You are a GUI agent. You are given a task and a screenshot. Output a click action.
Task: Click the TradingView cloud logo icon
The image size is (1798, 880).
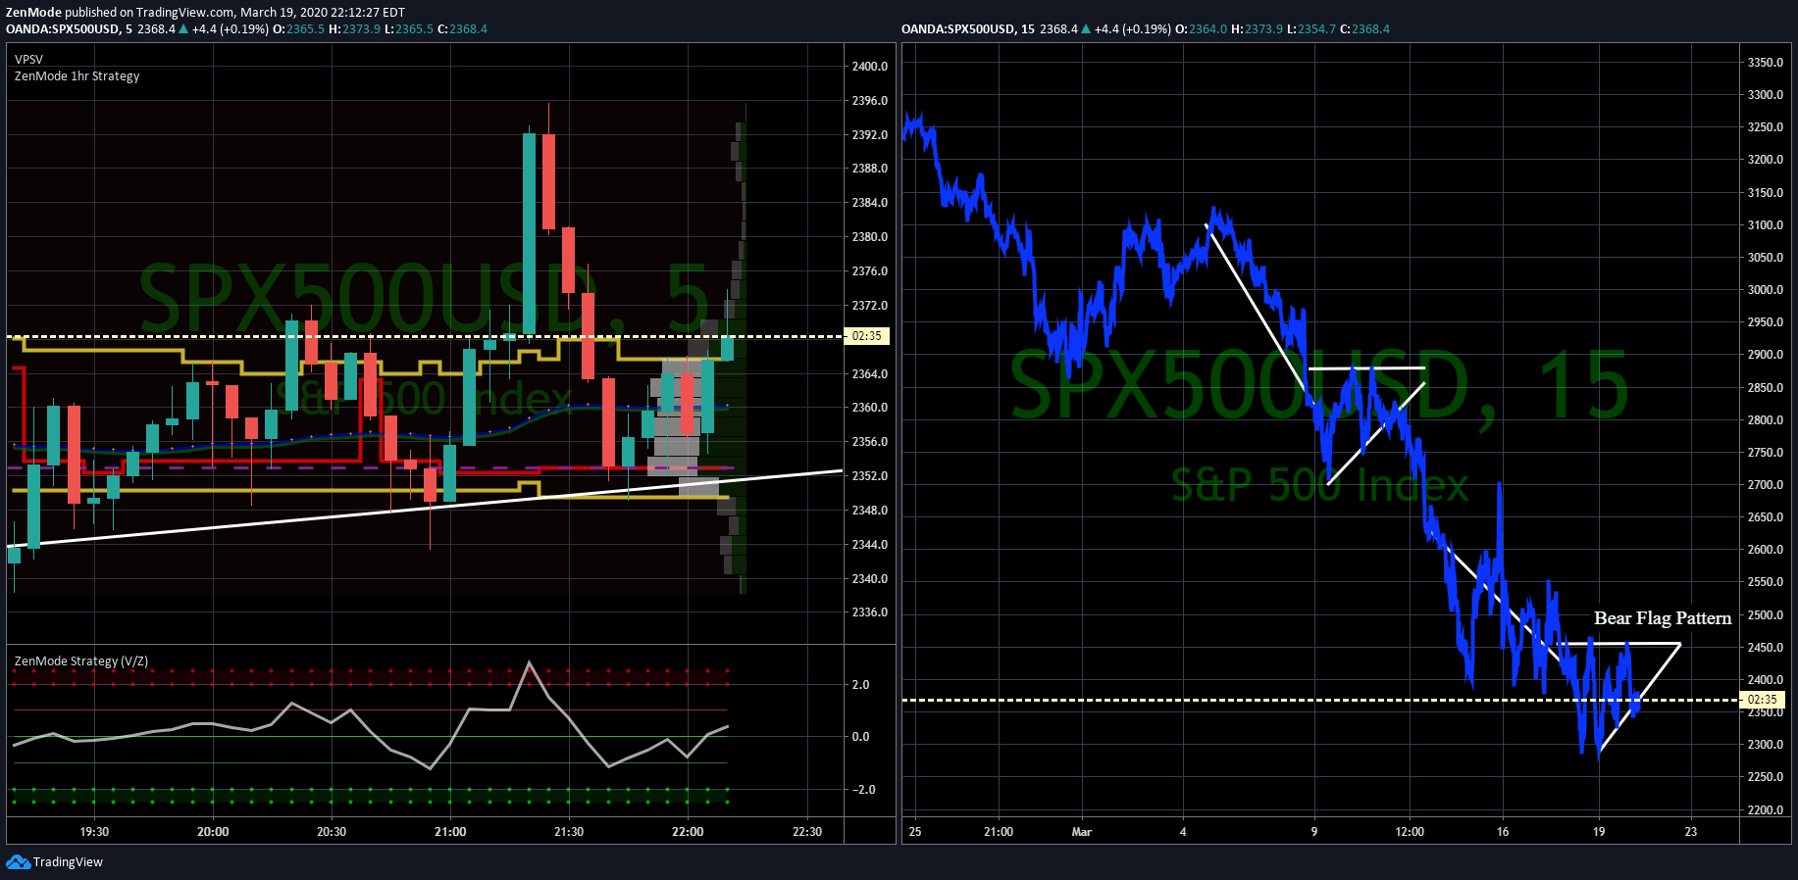pyautogui.click(x=18, y=862)
